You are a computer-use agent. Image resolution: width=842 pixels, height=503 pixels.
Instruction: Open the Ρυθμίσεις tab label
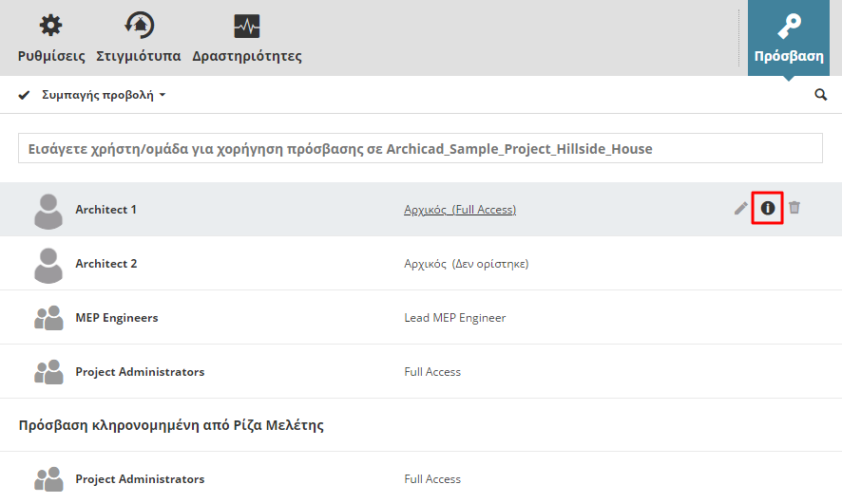pyautogui.click(x=51, y=56)
